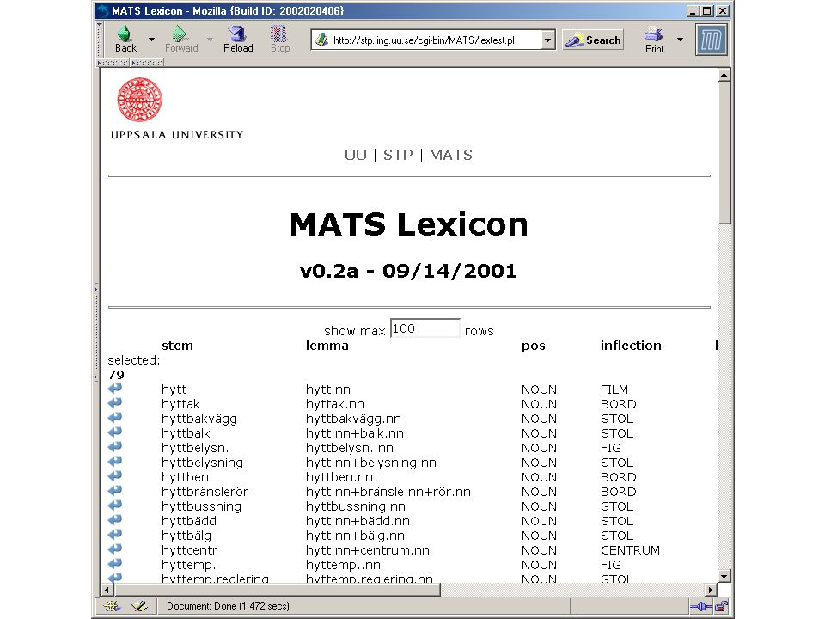Screen dimensions: 825x619
Task: Click the horizontal scrollbar thumb
Action: tap(277, 590)
